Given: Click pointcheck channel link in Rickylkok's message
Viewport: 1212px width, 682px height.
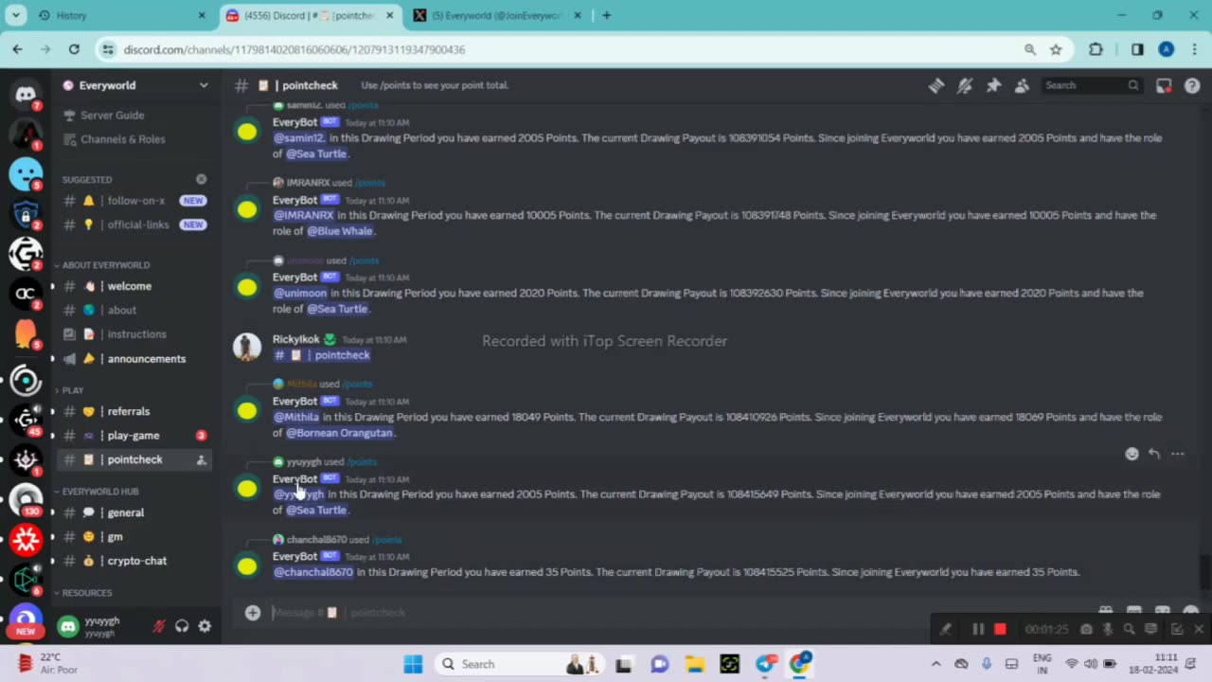Looking at the screenshot, I should click(x=322, y=355).
